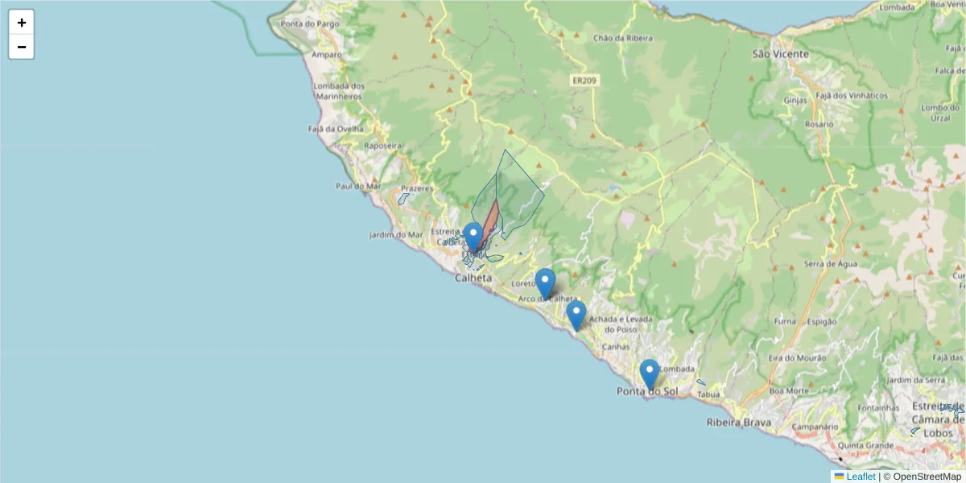Click the Calheta place label
The width and height of the screenshot is (966, 483).
(x=474, y=279)
